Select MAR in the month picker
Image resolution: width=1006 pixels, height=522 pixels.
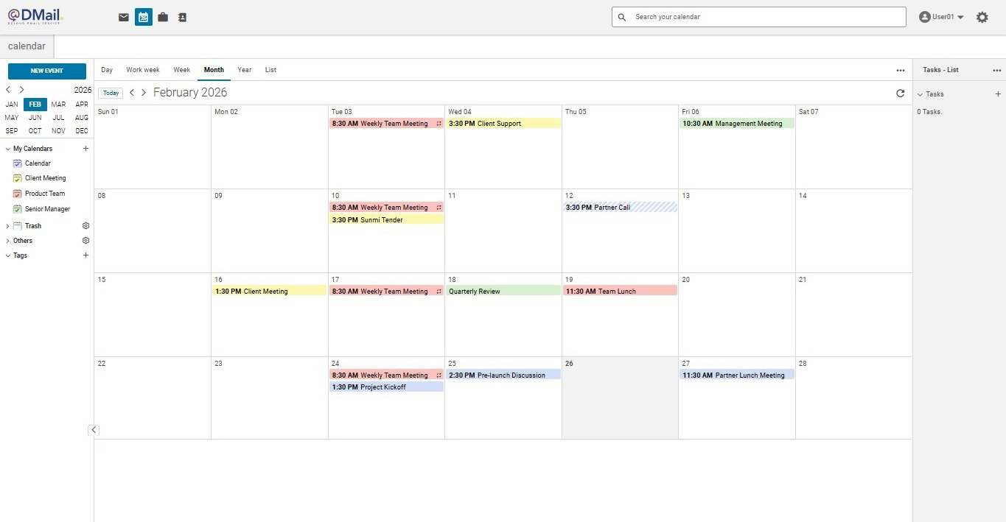(57, 104)
